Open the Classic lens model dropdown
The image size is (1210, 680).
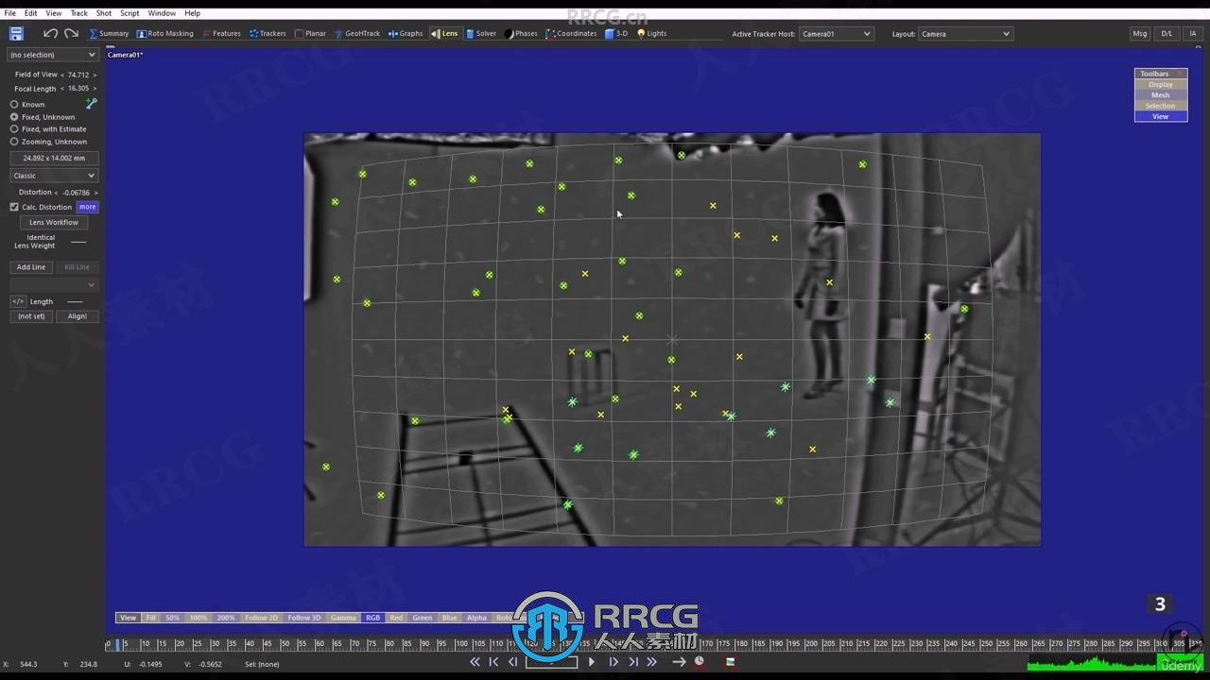53,176
